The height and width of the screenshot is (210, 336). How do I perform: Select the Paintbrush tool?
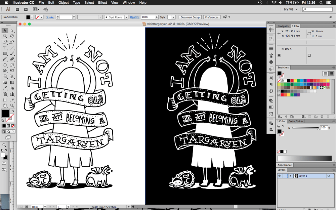pos(12,53)
